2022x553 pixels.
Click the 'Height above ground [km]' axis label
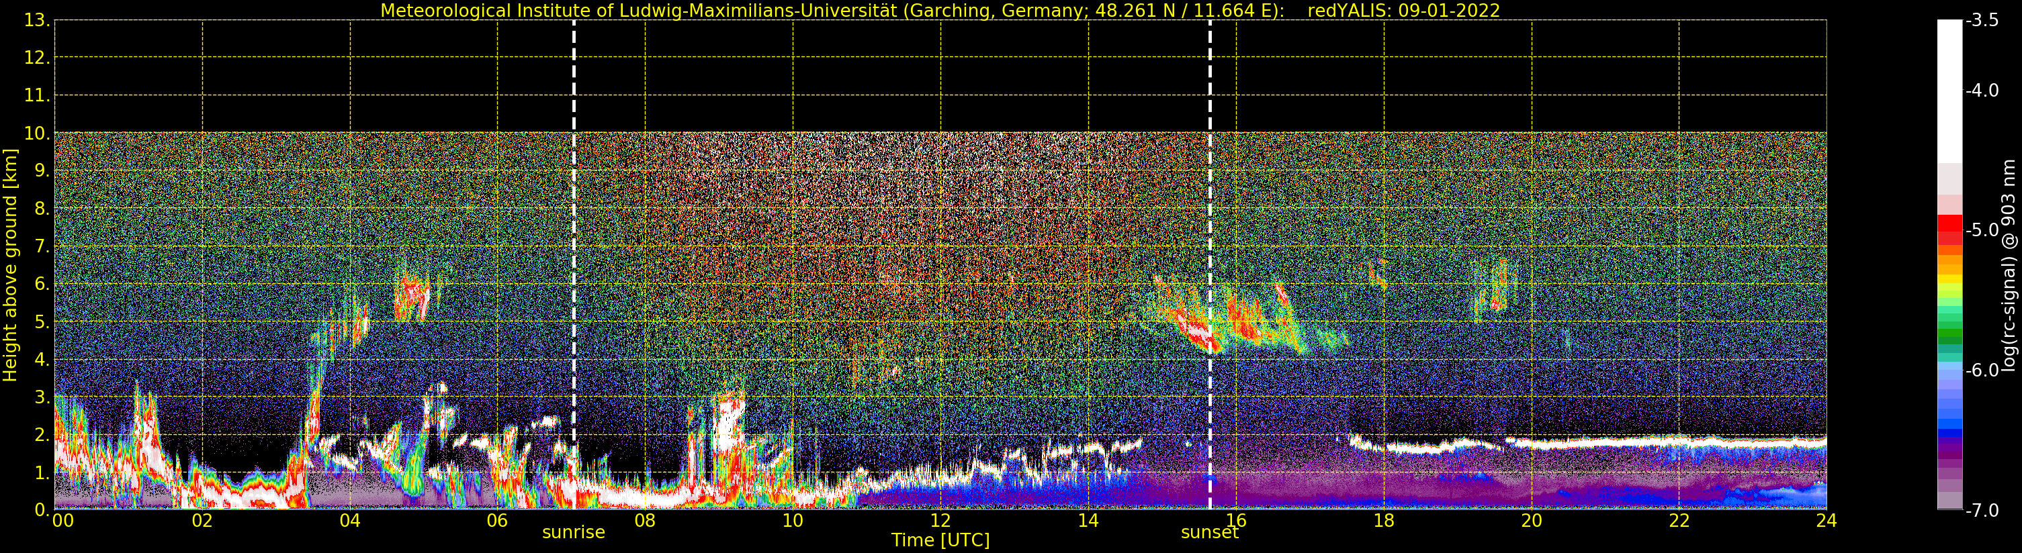tap(10, 265)
